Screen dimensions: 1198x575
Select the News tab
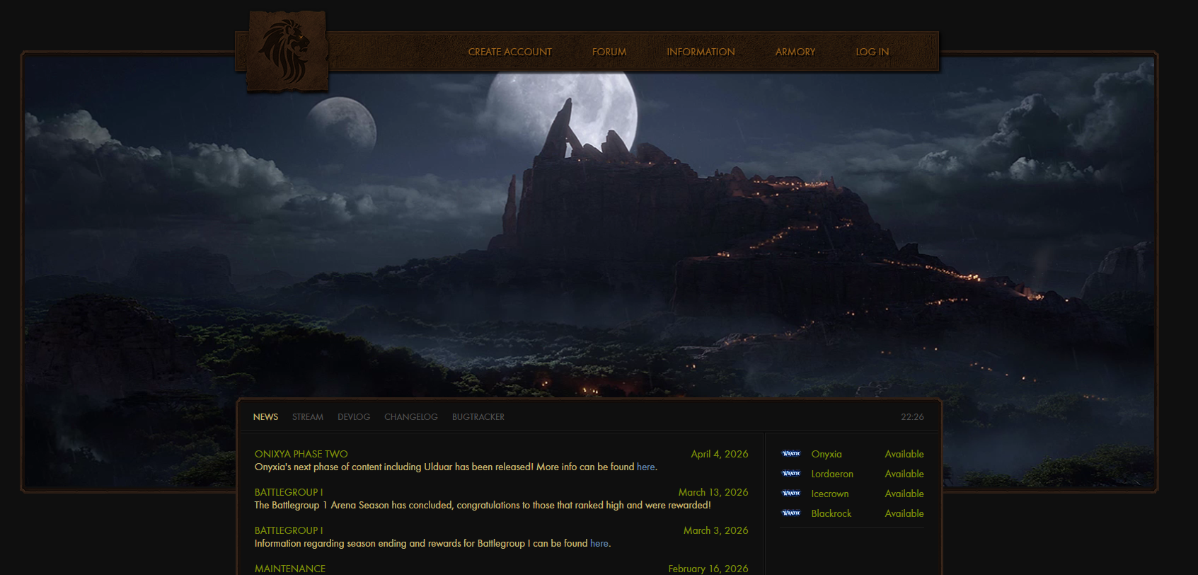click(x=265, y=417)
